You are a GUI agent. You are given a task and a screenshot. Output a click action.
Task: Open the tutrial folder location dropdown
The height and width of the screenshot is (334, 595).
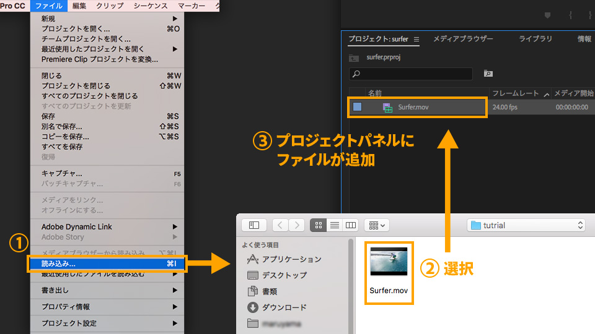[x=526, y=225]
